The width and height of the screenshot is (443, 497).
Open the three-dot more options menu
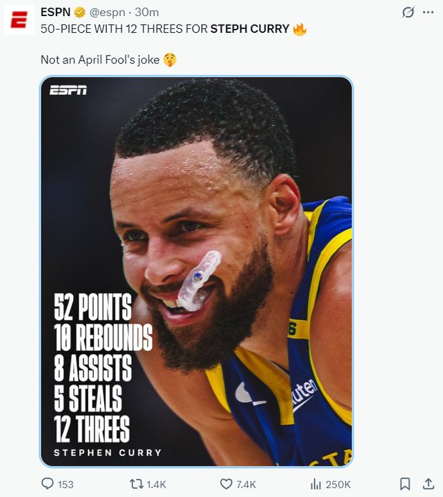click(428, 12)
